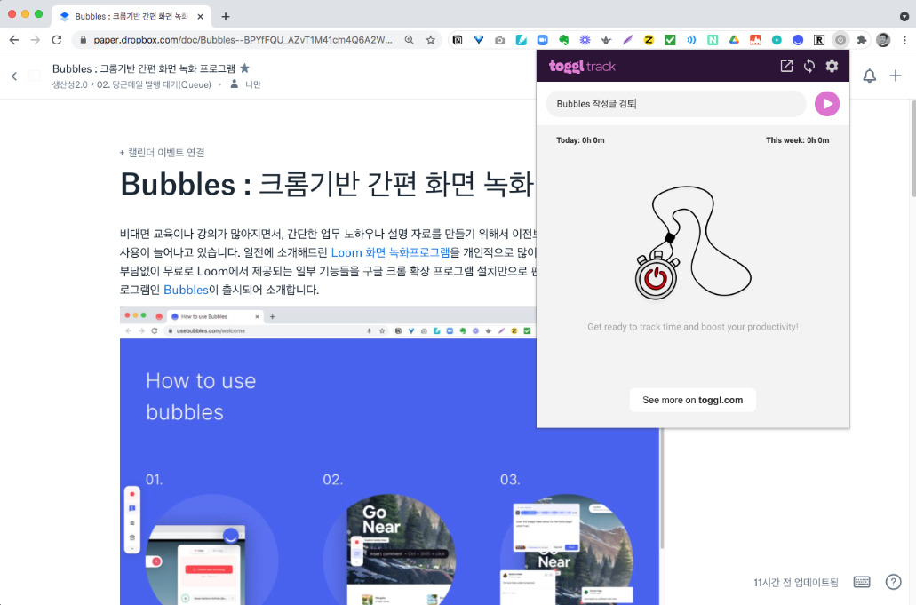Screen dimensions: 916x605
Task: Click the teal circle extension icon
Action: (777, 40)
